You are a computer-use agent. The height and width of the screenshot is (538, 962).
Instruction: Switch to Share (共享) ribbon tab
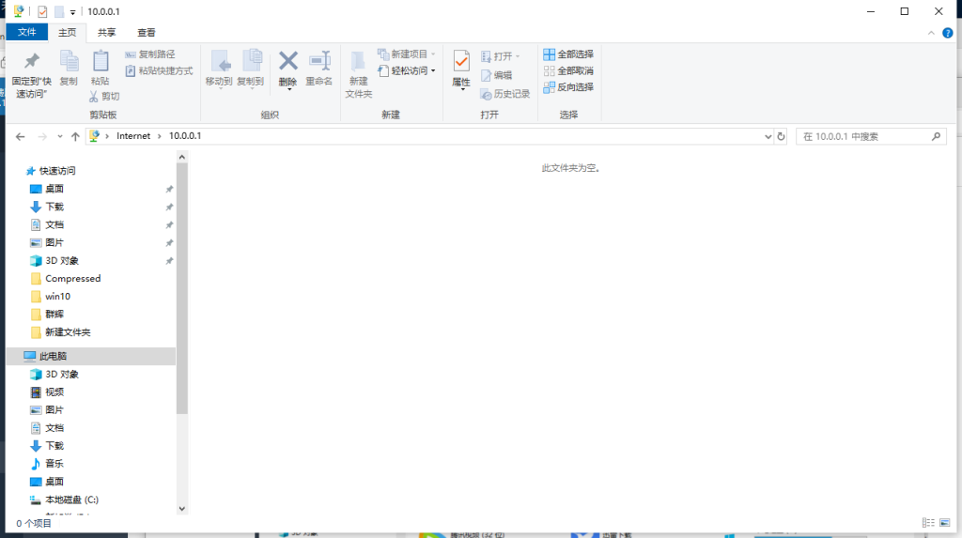(107, 33)
